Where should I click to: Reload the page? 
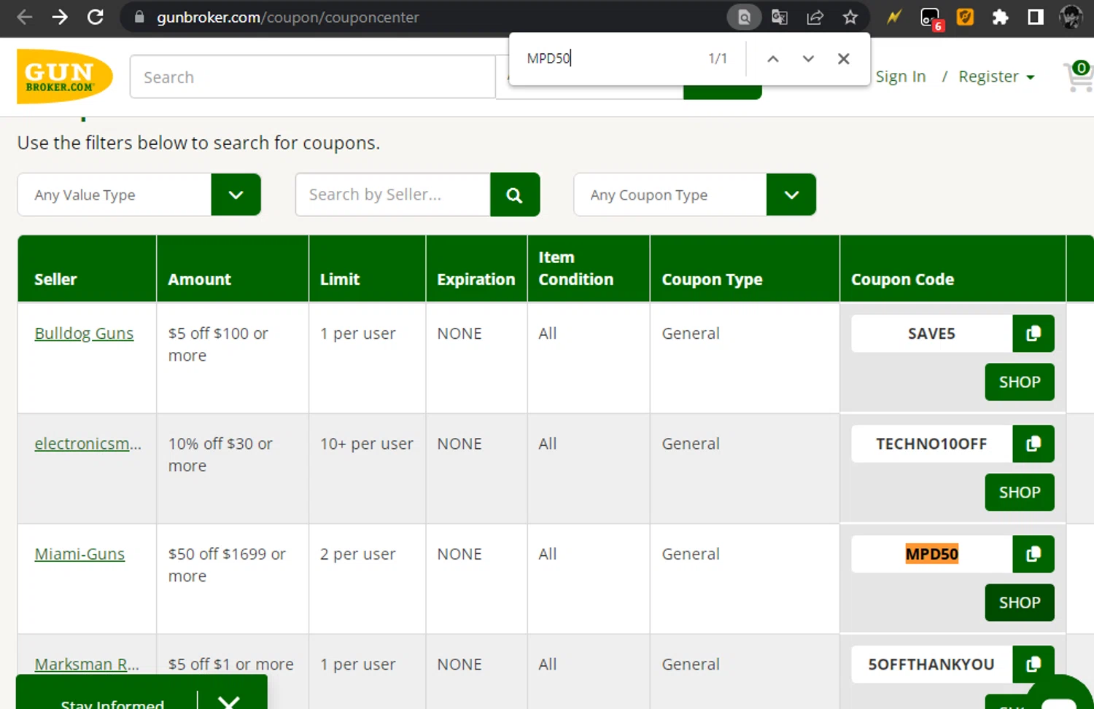96,17
